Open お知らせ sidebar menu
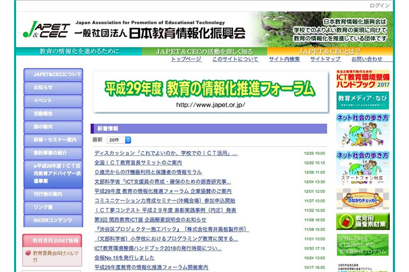 (x=53, y=87)
